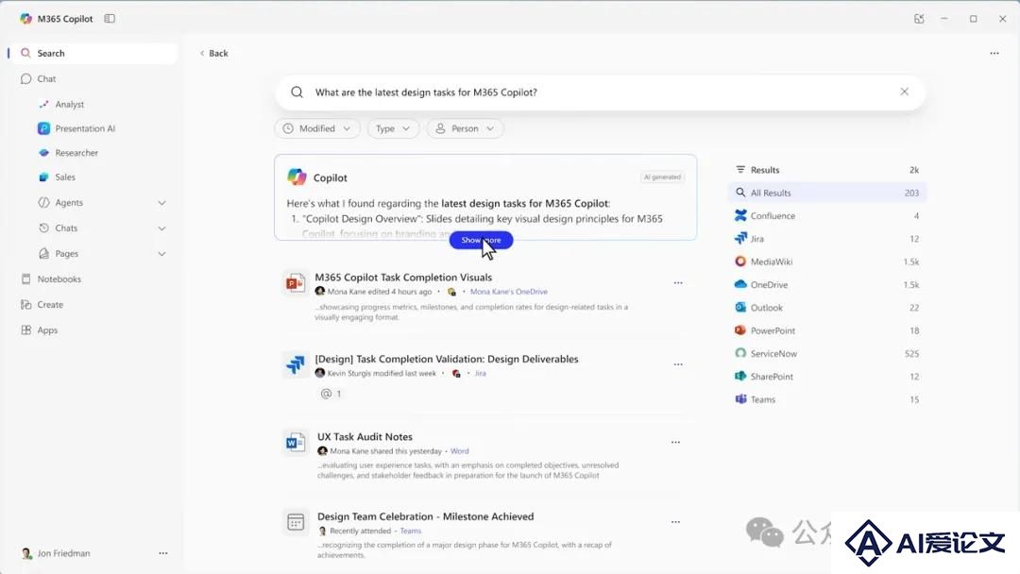Open the Person filter dropdown
The height and width of the screenshot is (574, 1020).
point(465,128)
